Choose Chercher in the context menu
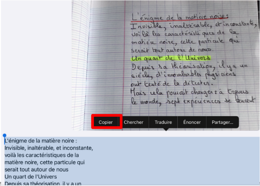The height and width of the screenshot is (186, 260). tap(133, 122)
